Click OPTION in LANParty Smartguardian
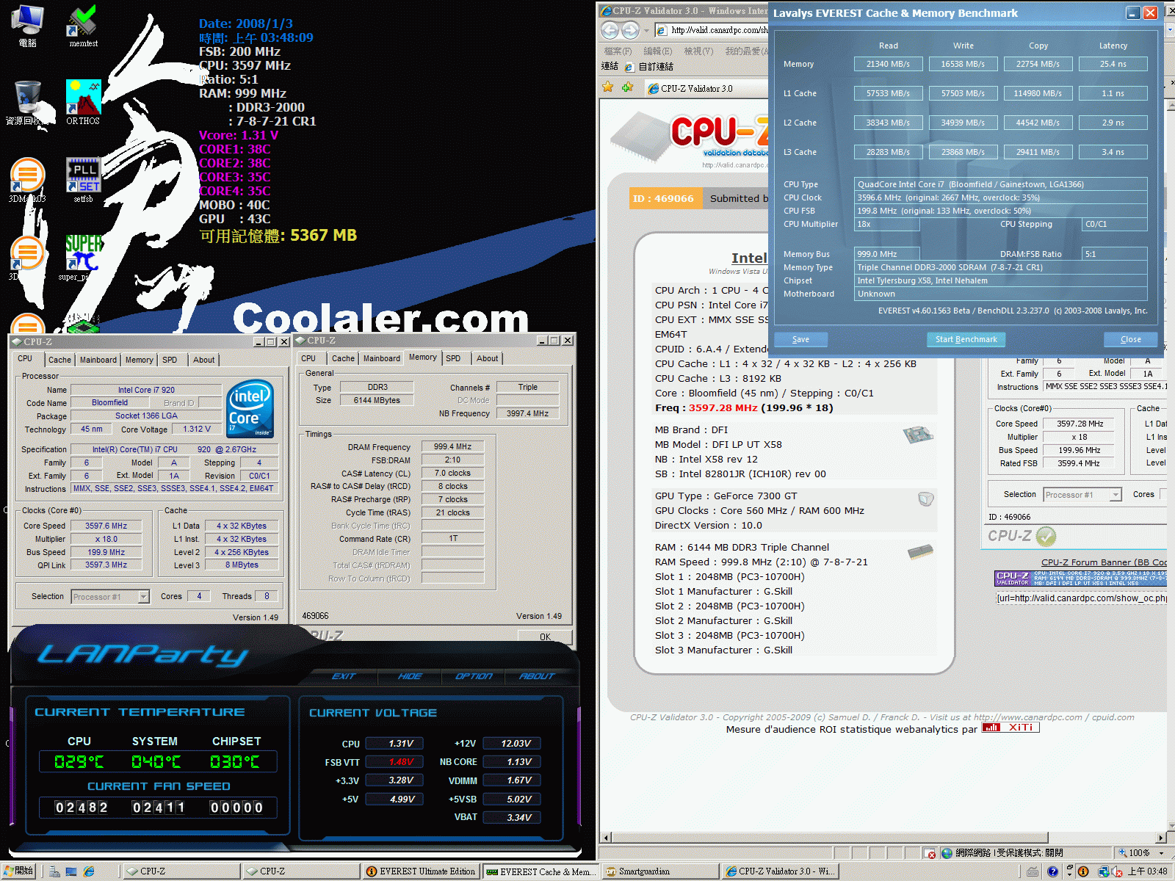The height and width of the screenshot is (881, 1175). [474, 676]
